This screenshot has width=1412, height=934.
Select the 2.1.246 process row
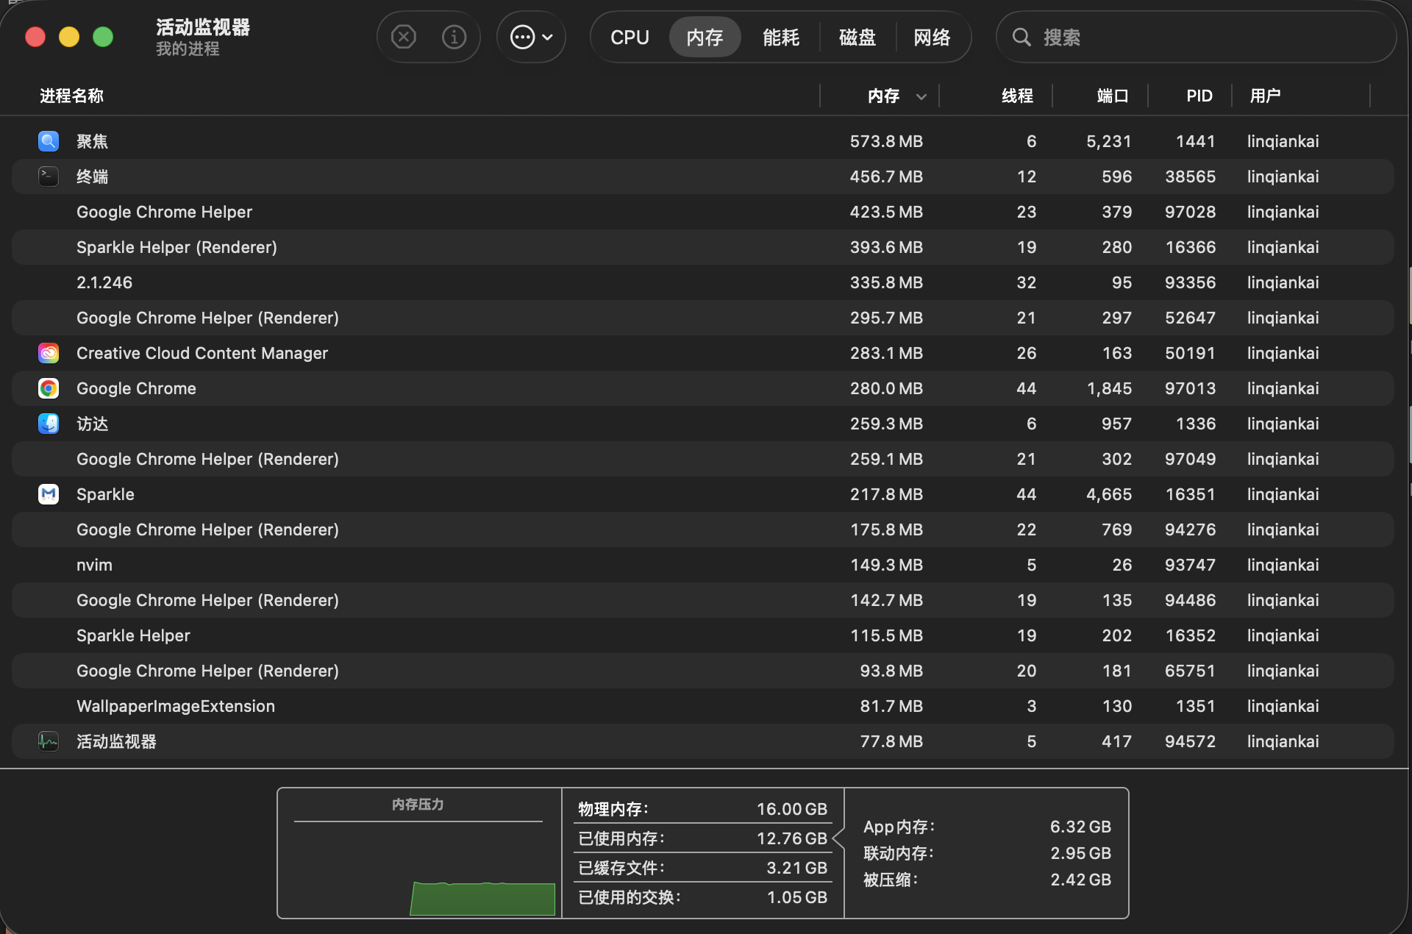tap(702, 282)
